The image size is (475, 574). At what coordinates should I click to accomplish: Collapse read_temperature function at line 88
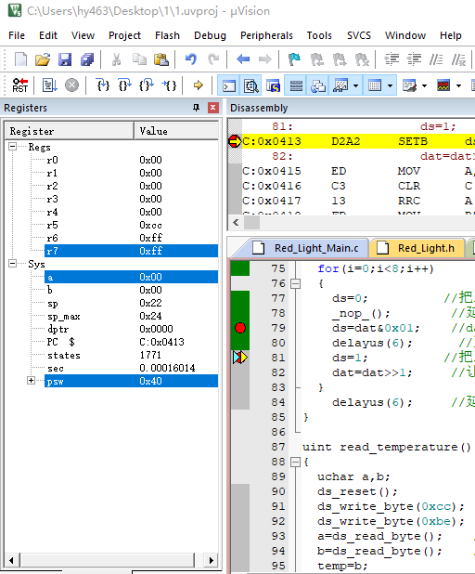click(295, 462)
